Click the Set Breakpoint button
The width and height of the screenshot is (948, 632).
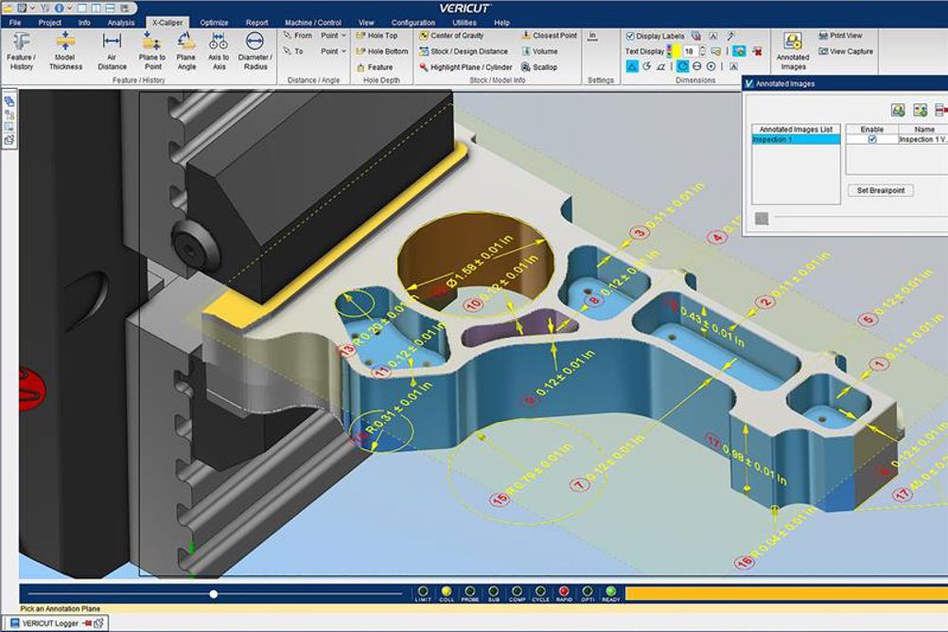tap(881, 190)
